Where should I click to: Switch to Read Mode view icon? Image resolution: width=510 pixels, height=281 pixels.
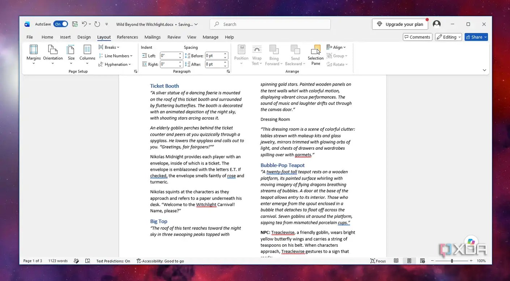pyautogui.click(x=396, y=261)
